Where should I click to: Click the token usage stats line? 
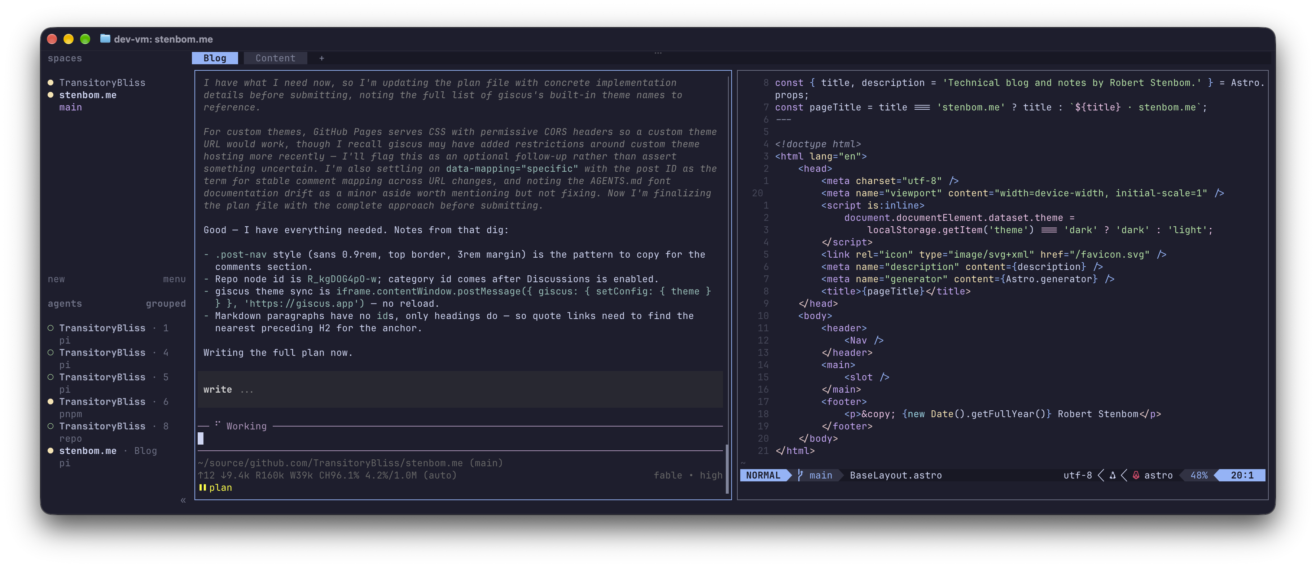(x=328, y=476)
